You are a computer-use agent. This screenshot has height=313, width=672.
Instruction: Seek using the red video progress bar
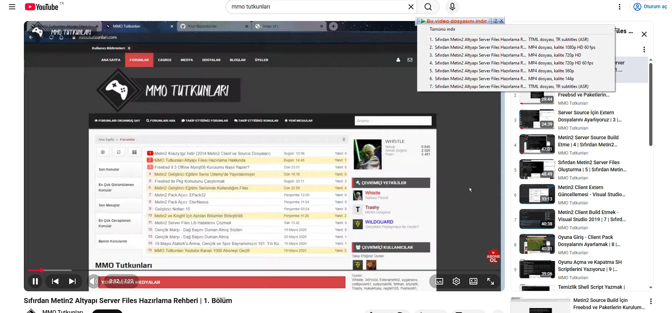click(143, 270)
